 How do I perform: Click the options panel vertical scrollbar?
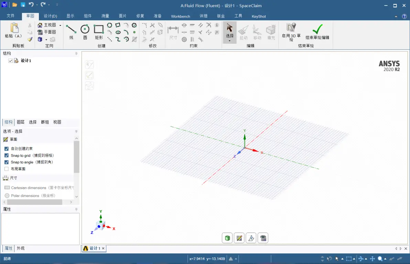click(x=76, y=157)
